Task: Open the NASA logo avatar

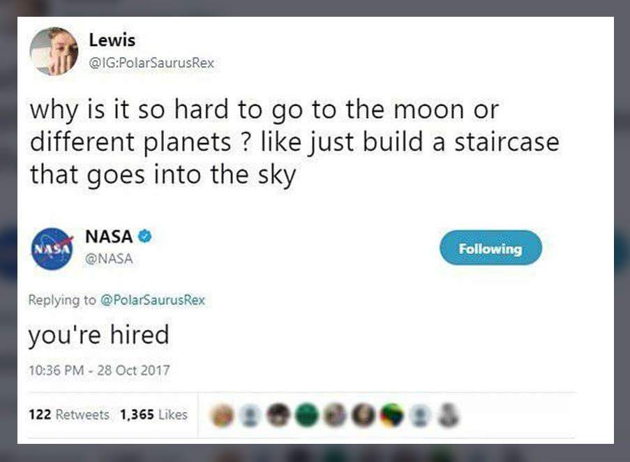Action: click(x=52, y=248)
